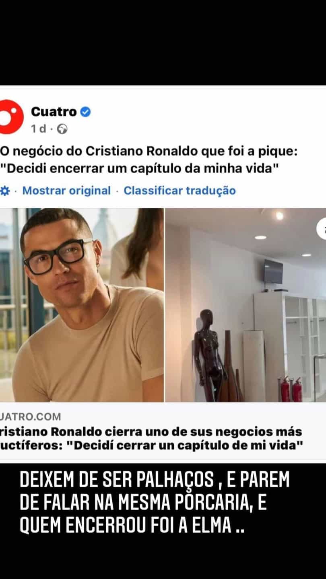Open the Cuatro page name link

(x=54, y=112)
